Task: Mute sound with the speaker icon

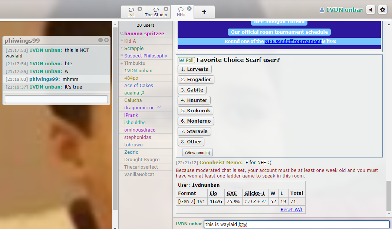Action: 370,10
